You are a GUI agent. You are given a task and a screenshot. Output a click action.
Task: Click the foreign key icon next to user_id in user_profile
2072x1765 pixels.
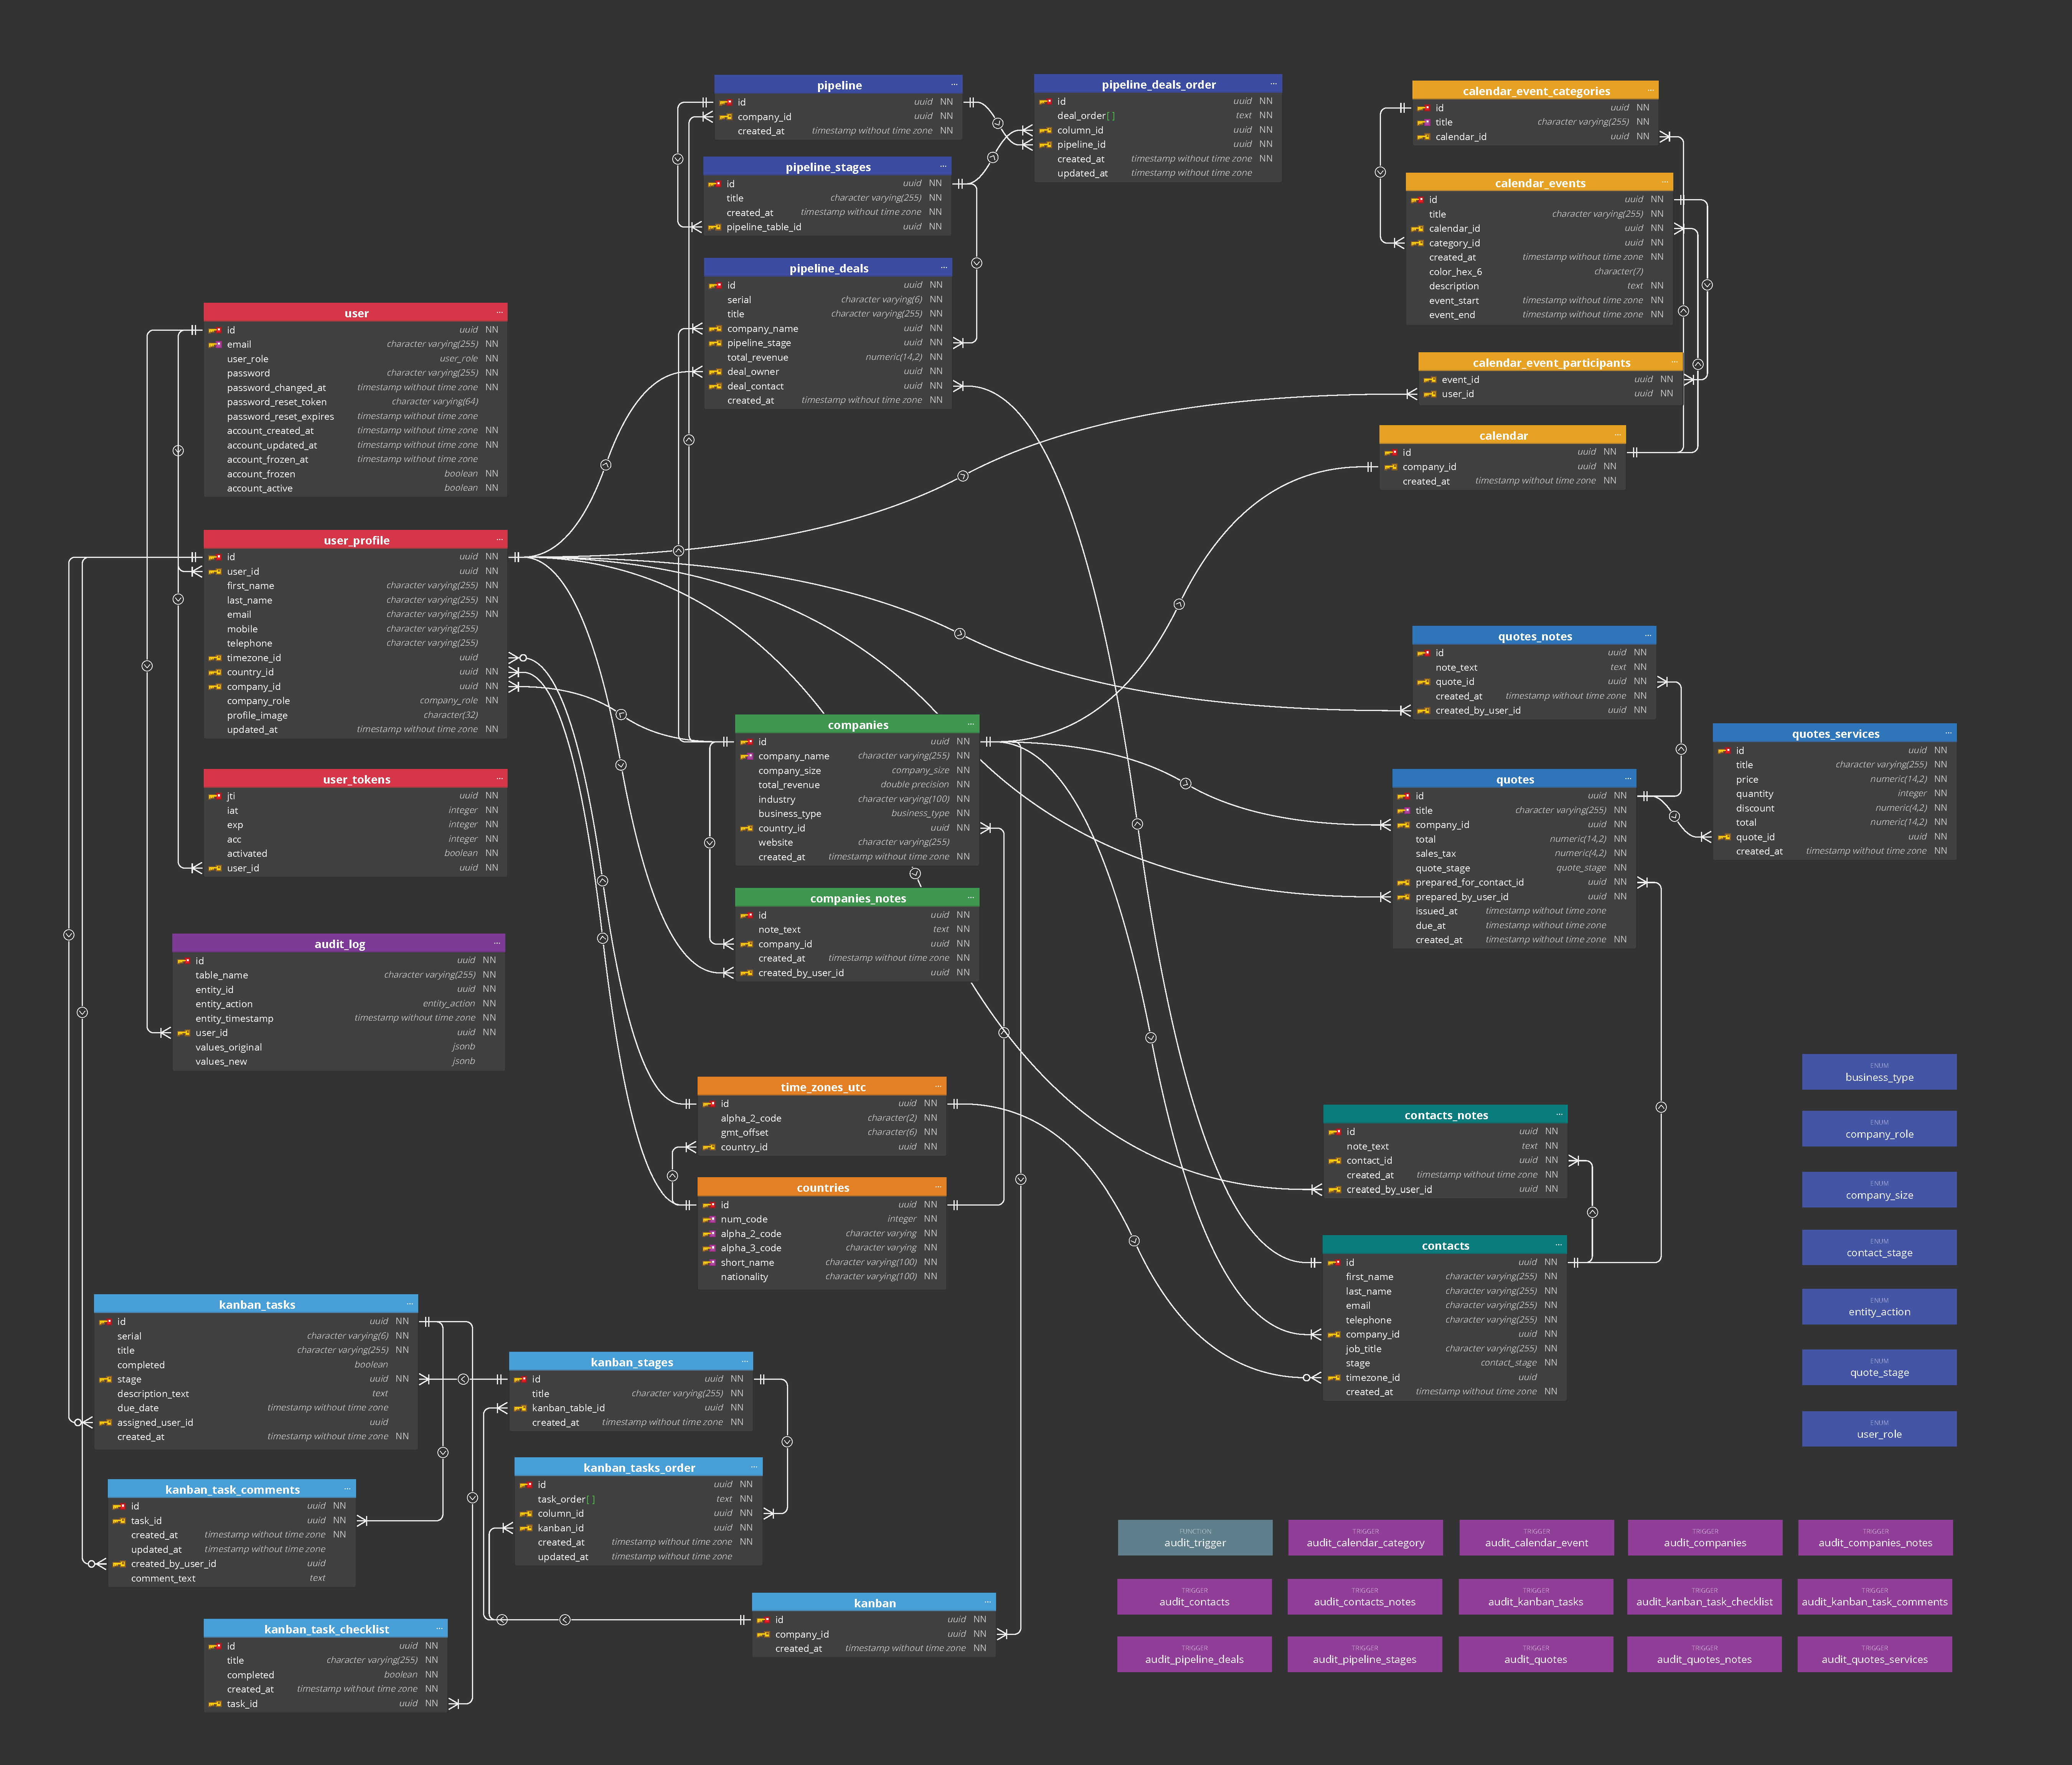coord(215,572)
